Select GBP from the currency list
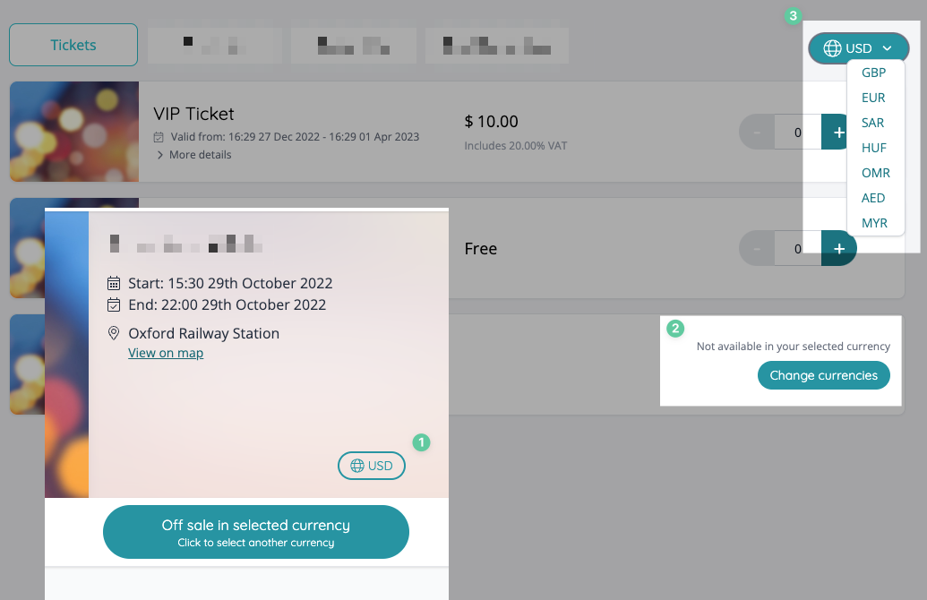The height and width of the screenshot is (600, 927). [873, 73]
